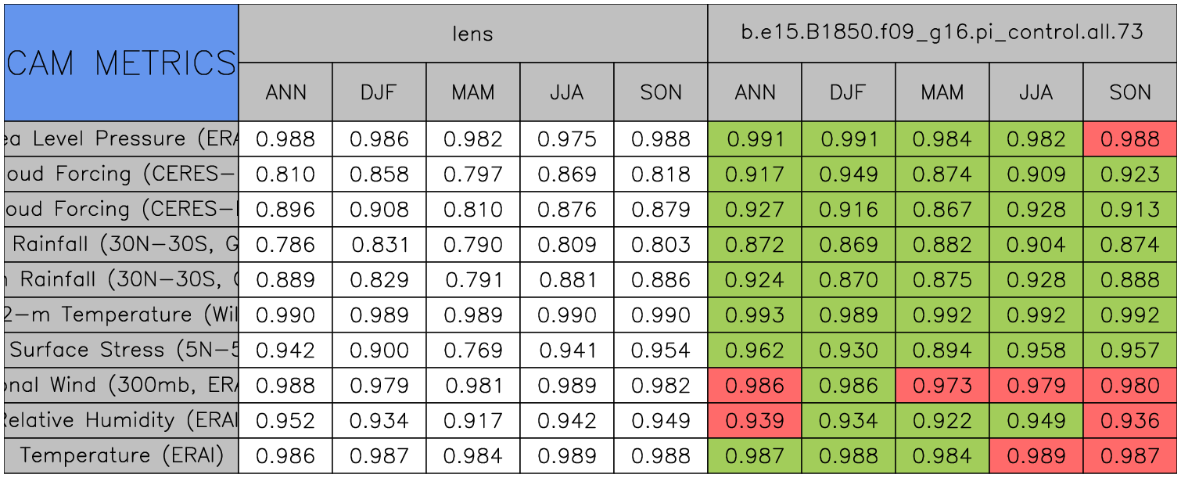
Task: Click the red SON cell in Sea Level Pressure row
Action: coord(1130,139)
